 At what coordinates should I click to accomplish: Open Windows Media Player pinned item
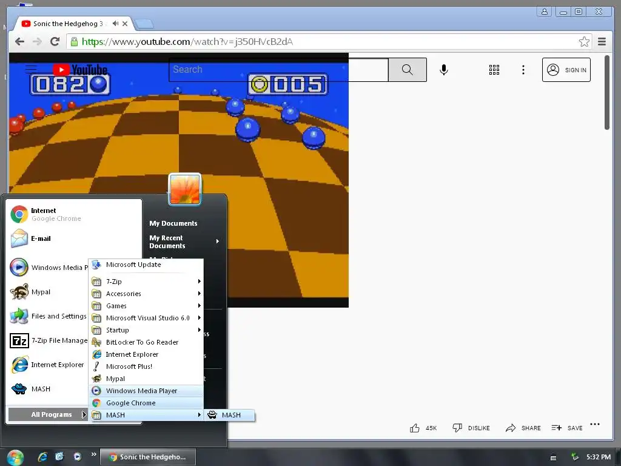pos(49,268)
